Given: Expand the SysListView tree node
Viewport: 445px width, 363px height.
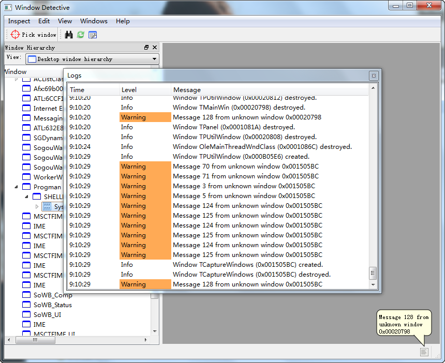Looking at the screenshot, I should [x=37, y=206].
